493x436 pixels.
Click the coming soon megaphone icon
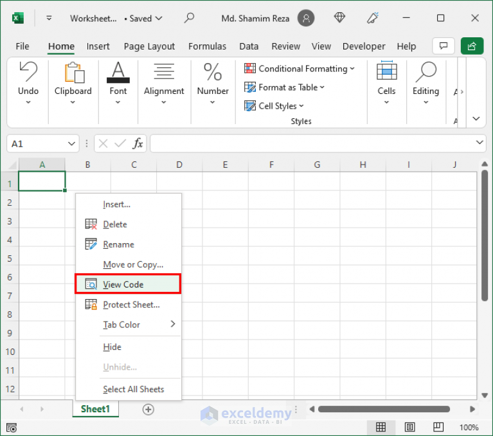[x=373, y=18]
